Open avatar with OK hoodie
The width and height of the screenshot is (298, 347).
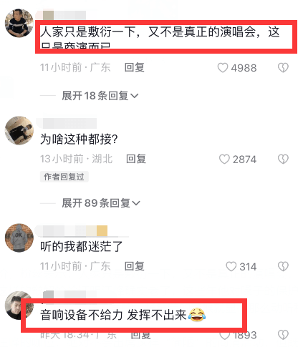[x=19, y=238]
